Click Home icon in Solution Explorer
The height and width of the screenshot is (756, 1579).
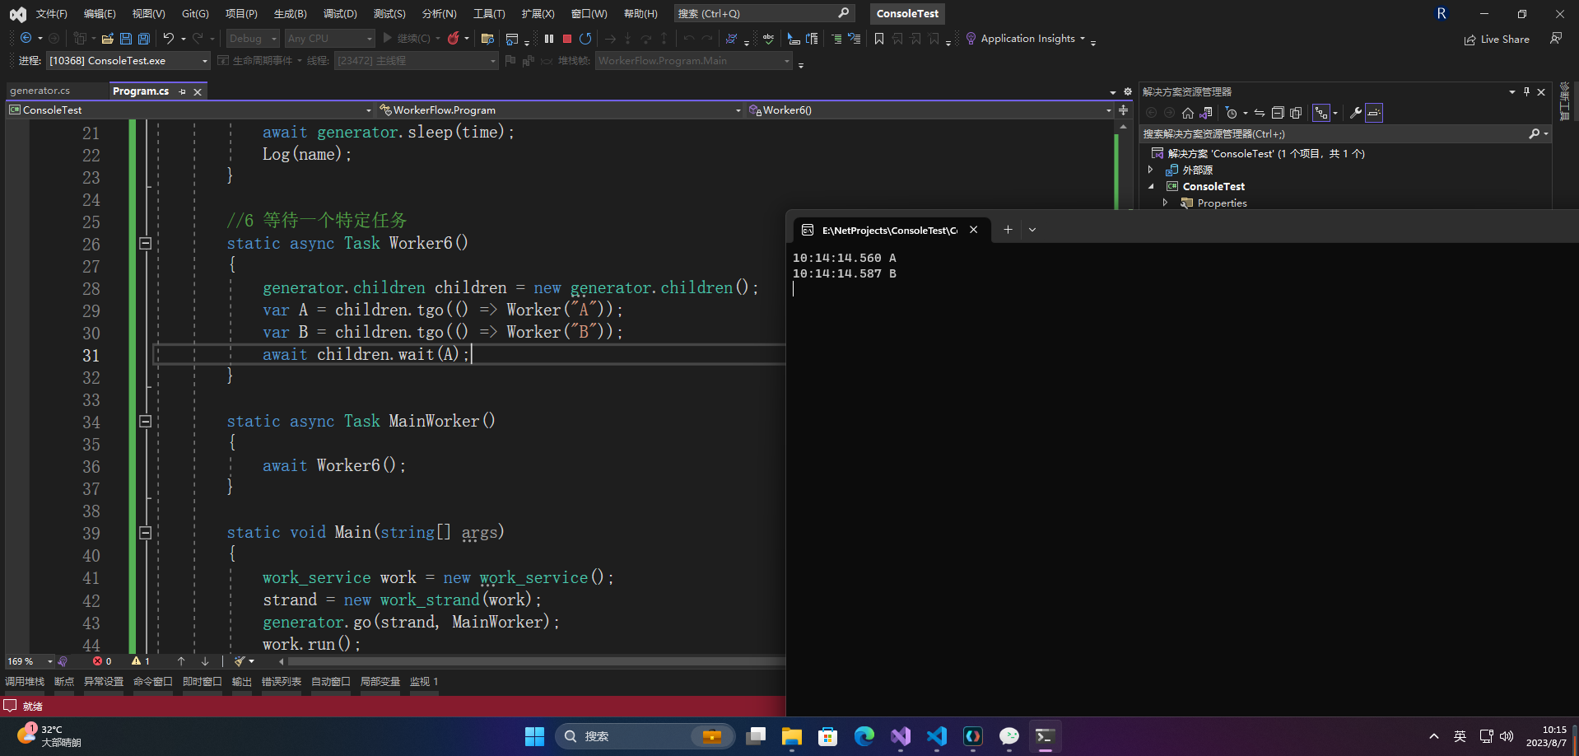click(x=1187, y=113)
